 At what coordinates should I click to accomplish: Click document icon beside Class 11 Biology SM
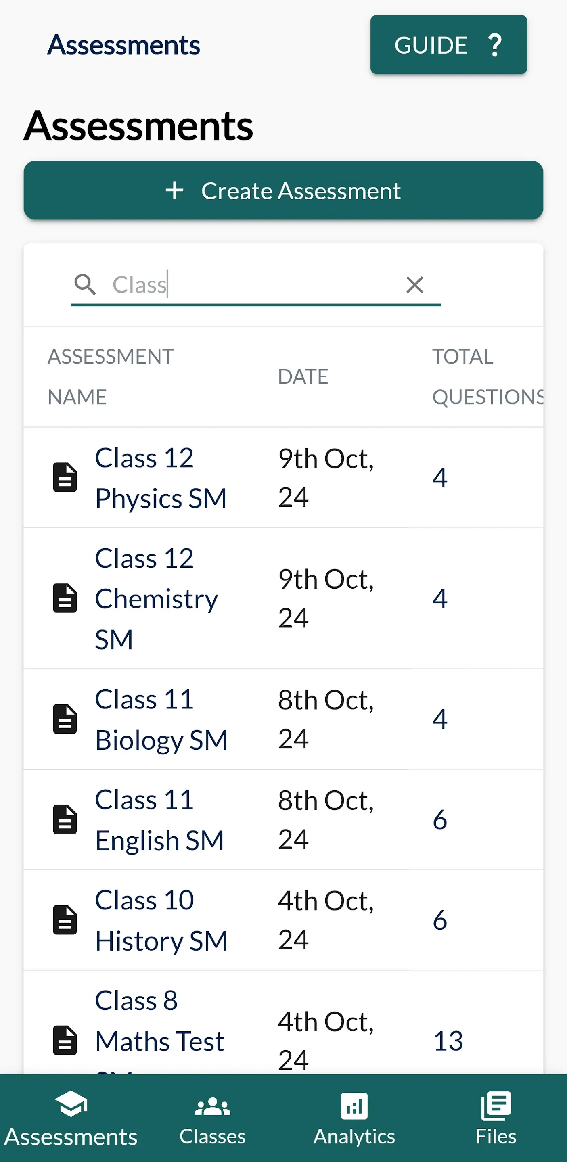coord(65,719)
